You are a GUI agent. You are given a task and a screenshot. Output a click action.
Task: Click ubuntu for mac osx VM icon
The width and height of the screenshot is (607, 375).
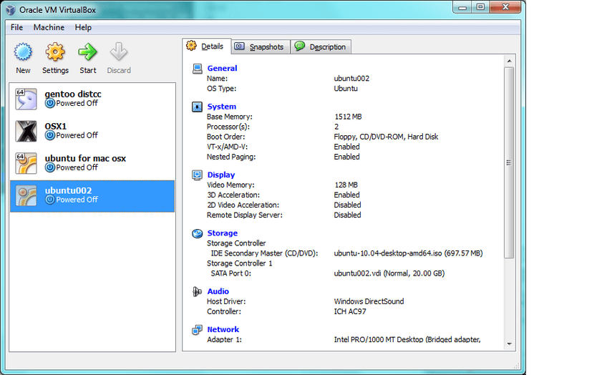[26, 163]
